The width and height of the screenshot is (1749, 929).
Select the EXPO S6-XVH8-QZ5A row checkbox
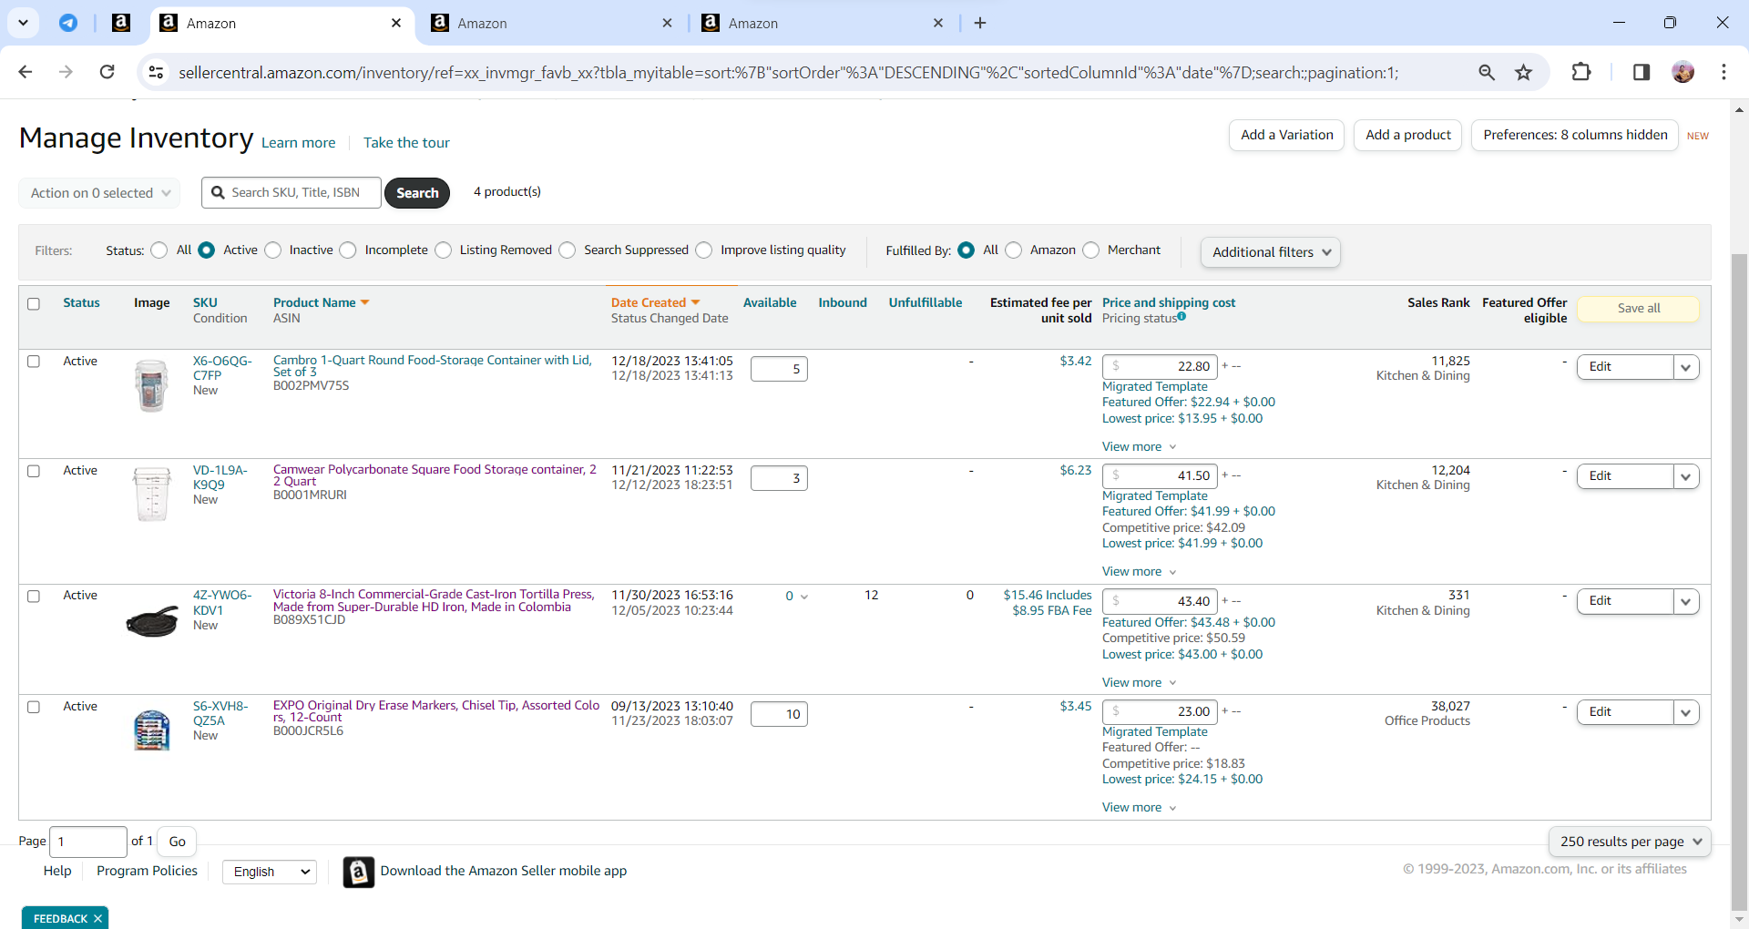click(34, 707)
